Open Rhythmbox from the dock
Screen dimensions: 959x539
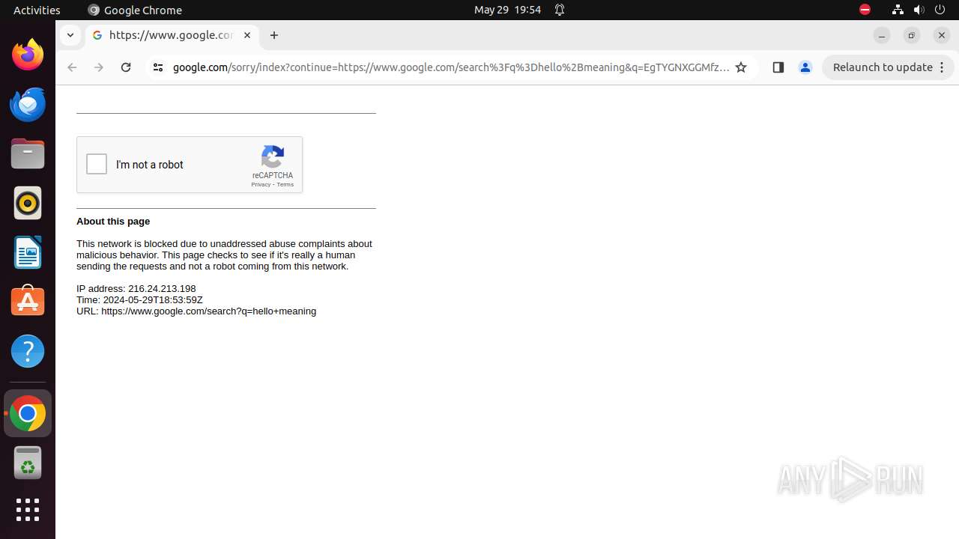tap(28, 203)
